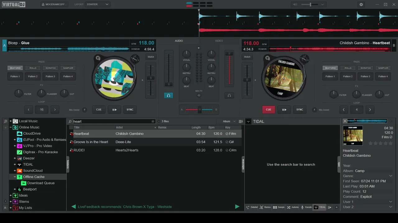Expand the Genre field dropdown
The width and height of the screenshot is (398, 223).
[391, 176]
